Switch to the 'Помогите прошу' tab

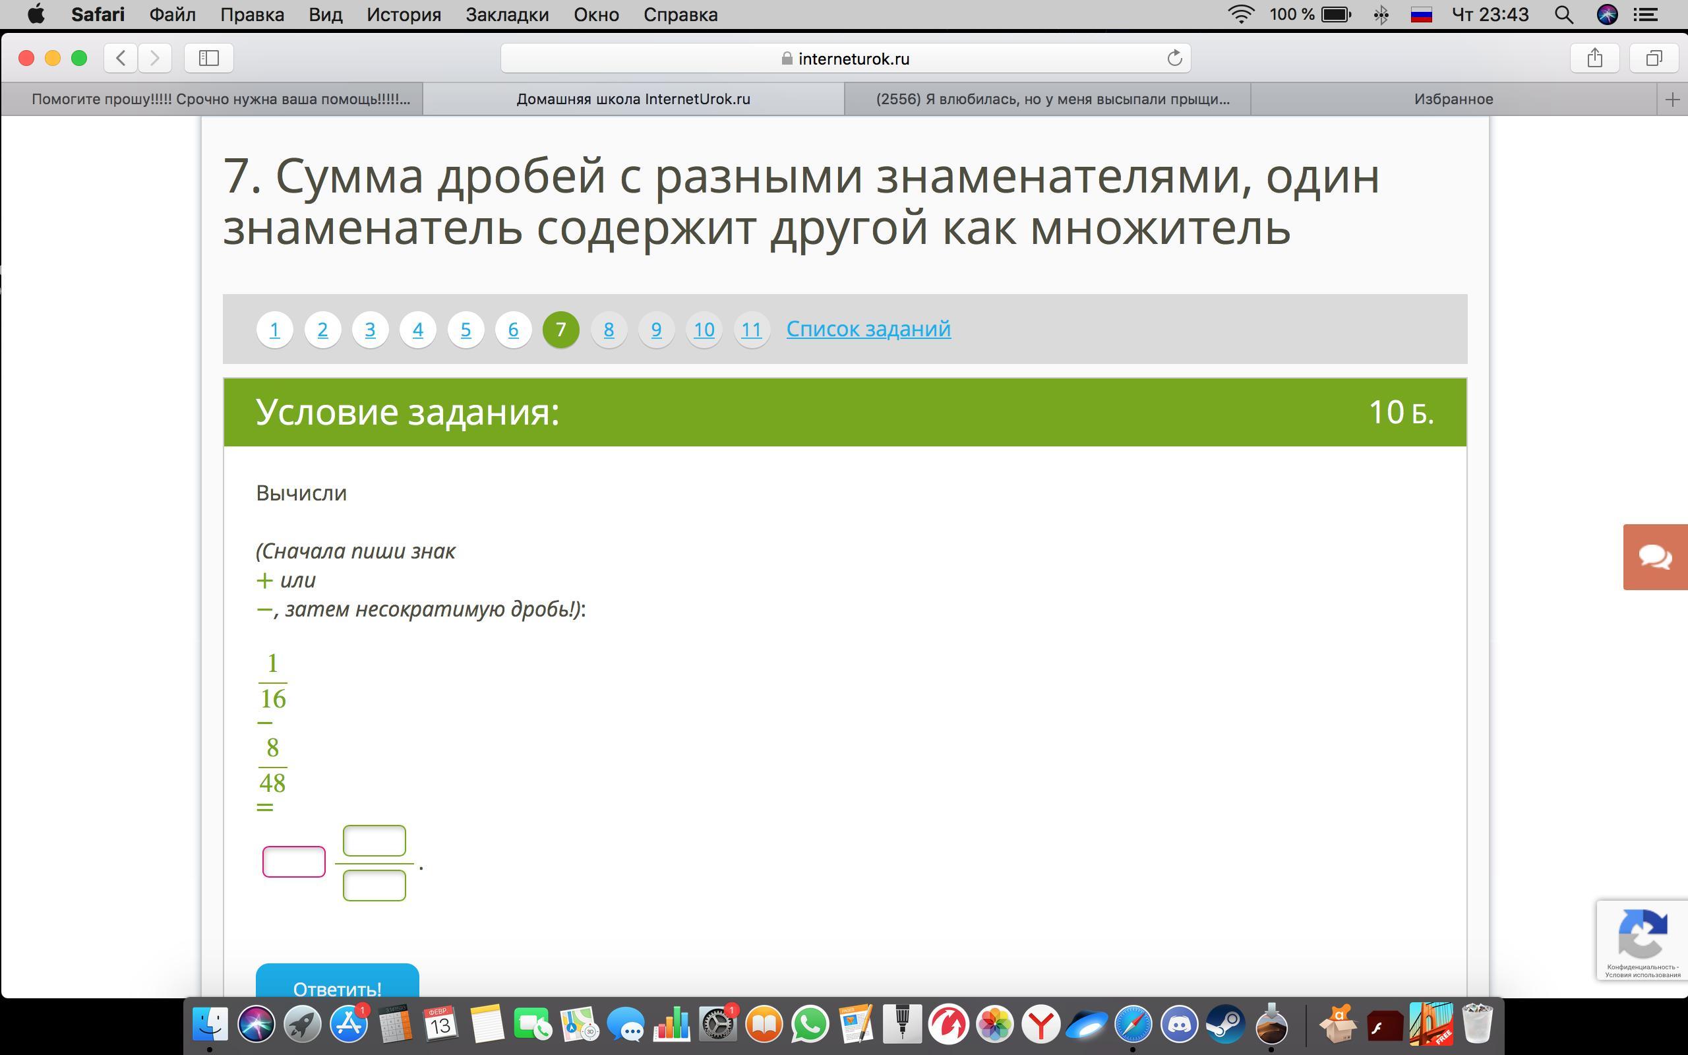tap(212, 99)
